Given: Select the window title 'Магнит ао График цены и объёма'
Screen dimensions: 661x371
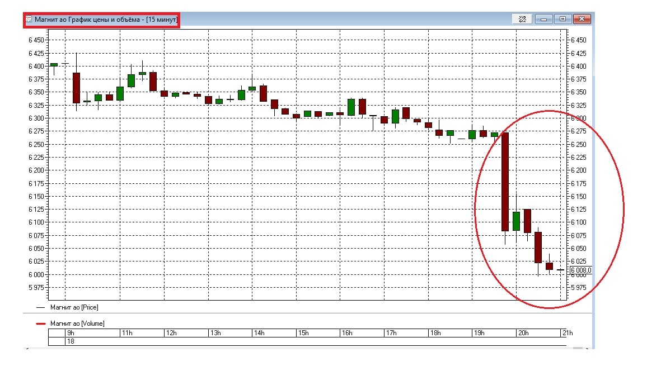Looking at the screenshot, I should point(87,20).
